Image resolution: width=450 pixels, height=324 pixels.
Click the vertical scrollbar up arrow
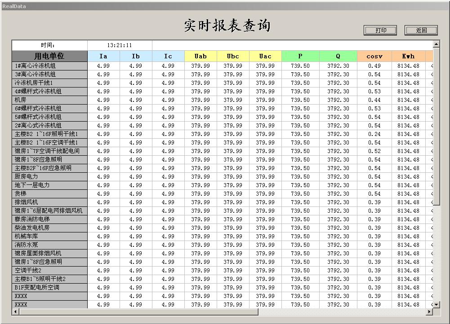(x=436, y=44)
